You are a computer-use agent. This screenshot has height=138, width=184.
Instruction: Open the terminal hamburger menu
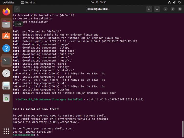157,9
